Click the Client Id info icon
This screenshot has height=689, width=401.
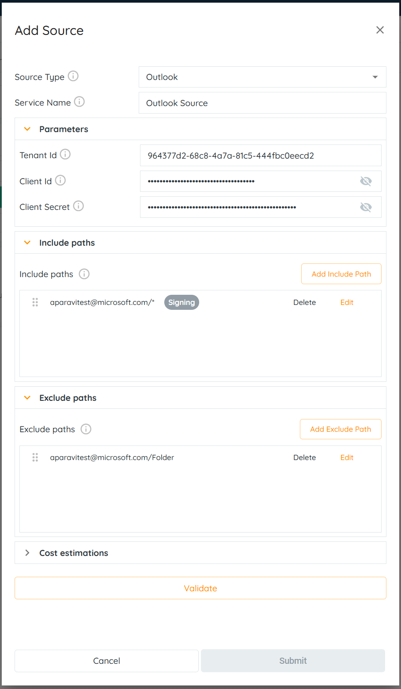(x=61, y=180)
